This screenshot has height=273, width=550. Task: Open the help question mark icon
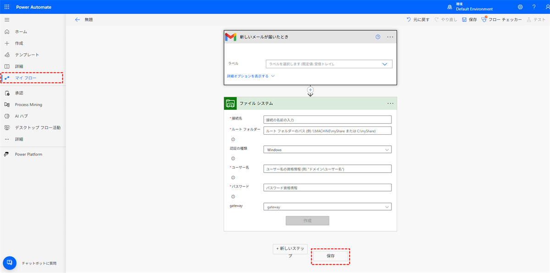tap(534, 7)
